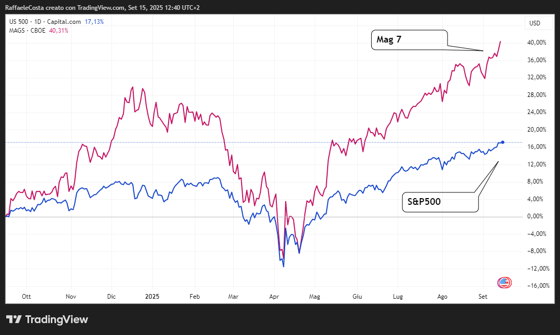Image resolution: width=560 pixels, height=335 pixels.
Task: Click the Feb date label
Action: (x=194, y=297)
